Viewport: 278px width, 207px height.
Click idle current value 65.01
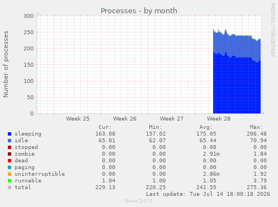107,141
